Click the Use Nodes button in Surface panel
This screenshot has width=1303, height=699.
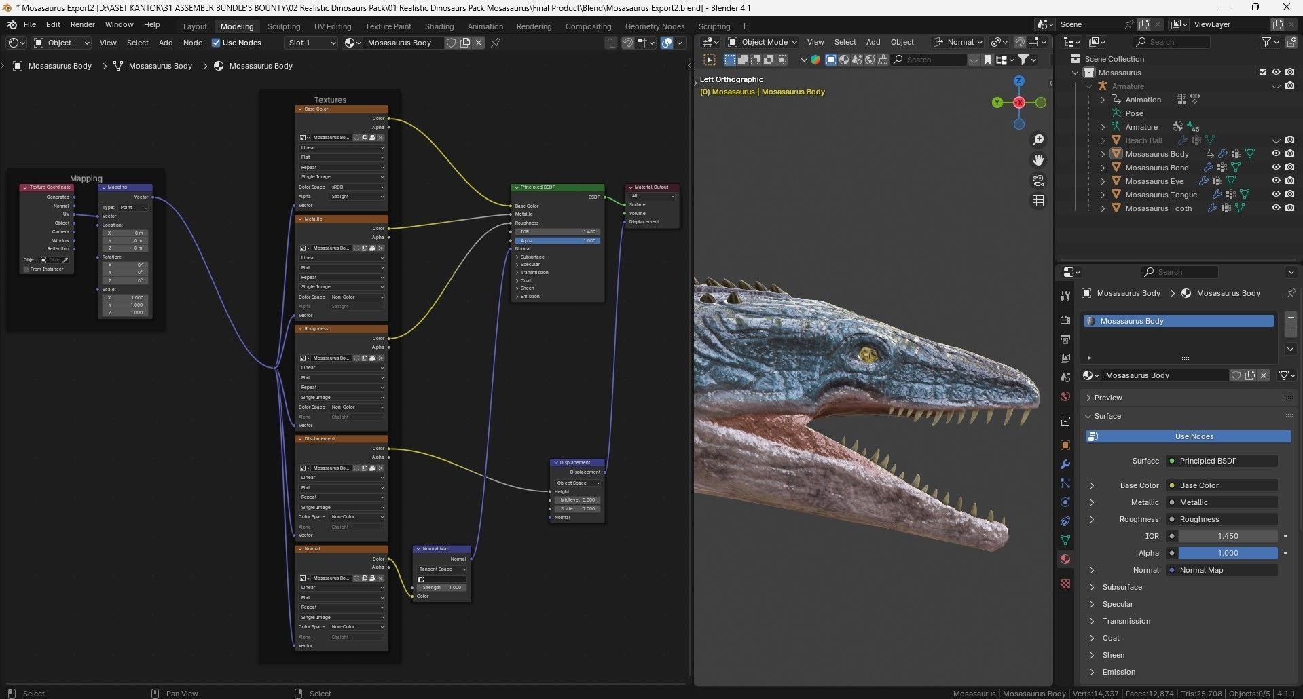1188,436
